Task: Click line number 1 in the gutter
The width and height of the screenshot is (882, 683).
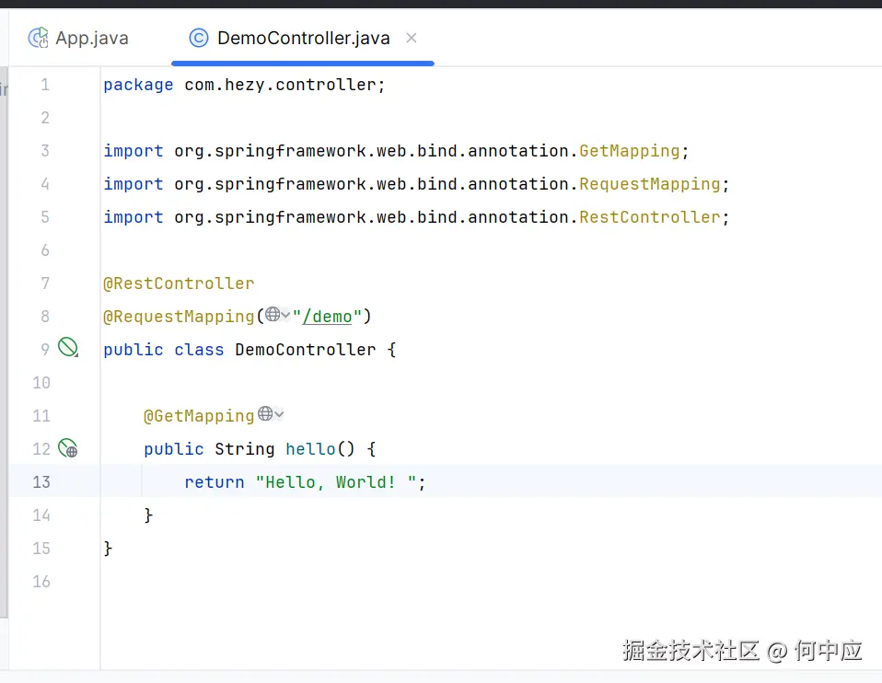Action: coord(45,85)
